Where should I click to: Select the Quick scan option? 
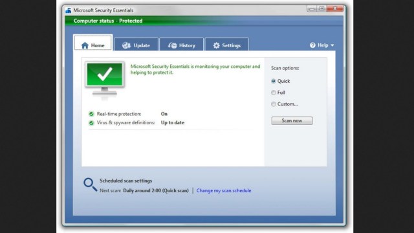coord(280,81)
